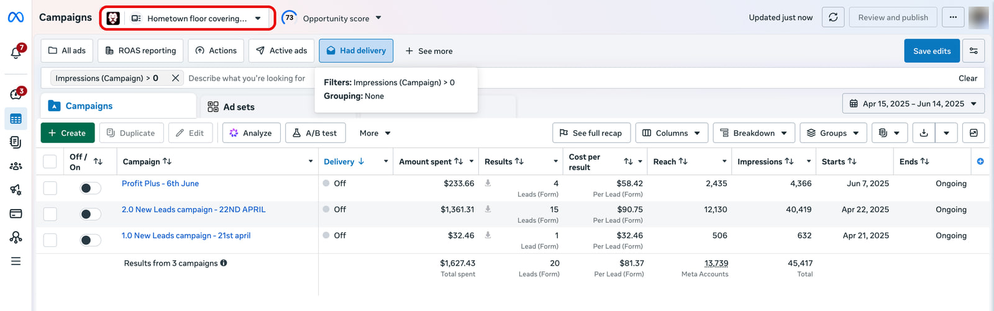This screenshot has height=311, width=994.
Task: Click the Save edits button
Action: [932, 51]
